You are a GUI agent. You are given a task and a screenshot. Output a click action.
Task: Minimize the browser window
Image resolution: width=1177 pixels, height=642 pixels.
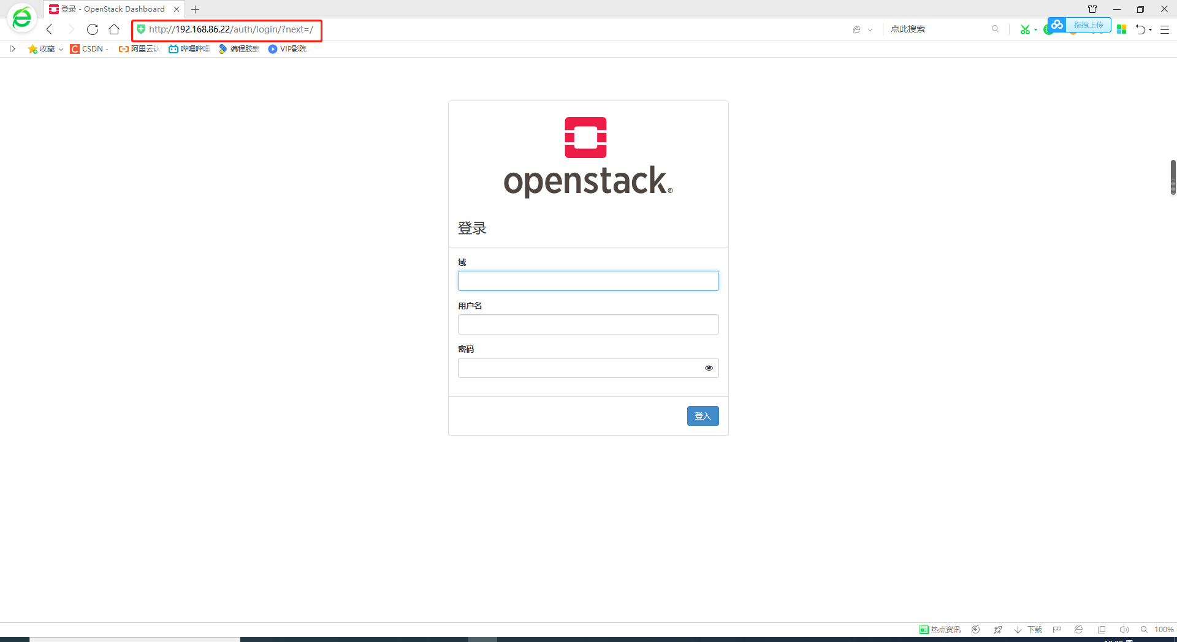pyautogui.click(x=1117, y=9)
